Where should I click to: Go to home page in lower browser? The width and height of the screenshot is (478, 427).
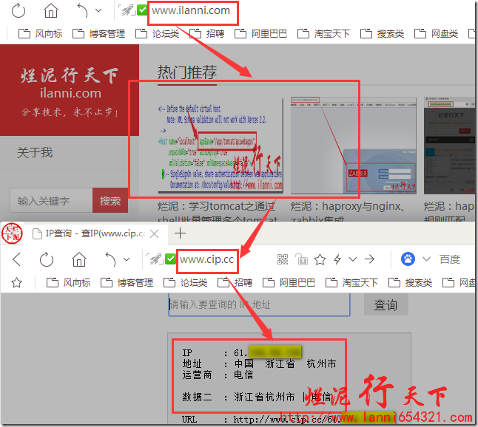click(79, 259)
